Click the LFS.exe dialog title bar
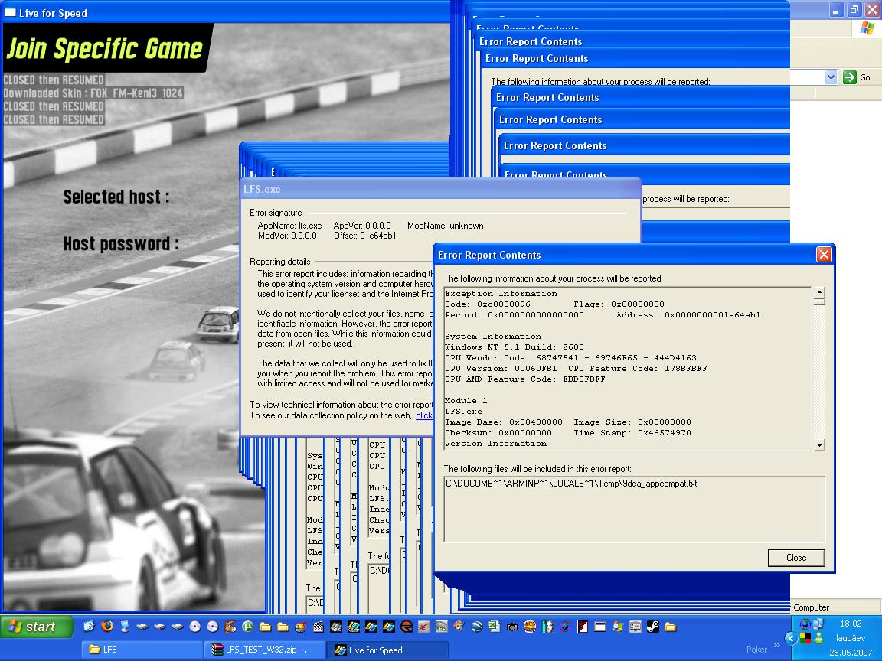 441,189
